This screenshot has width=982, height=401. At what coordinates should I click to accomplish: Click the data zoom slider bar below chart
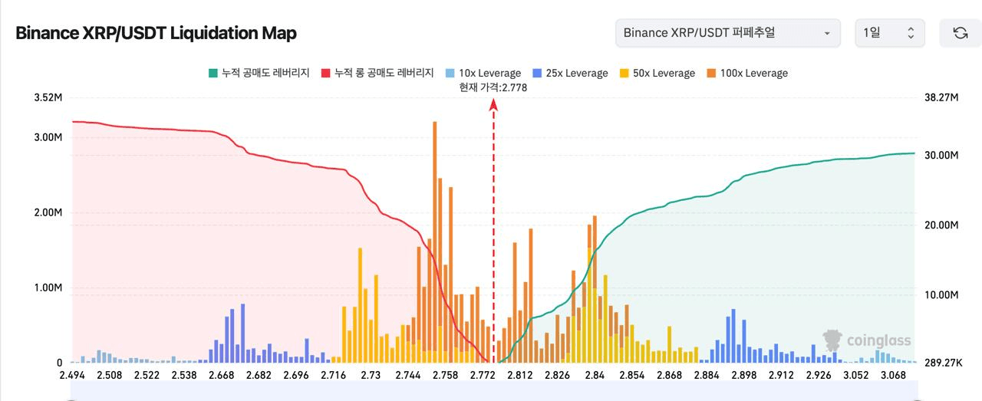[493, 390]
